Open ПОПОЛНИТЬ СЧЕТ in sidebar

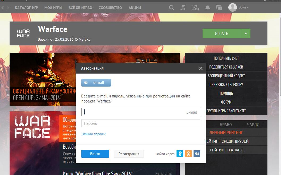pyautogui.click(x=226, y=58)
